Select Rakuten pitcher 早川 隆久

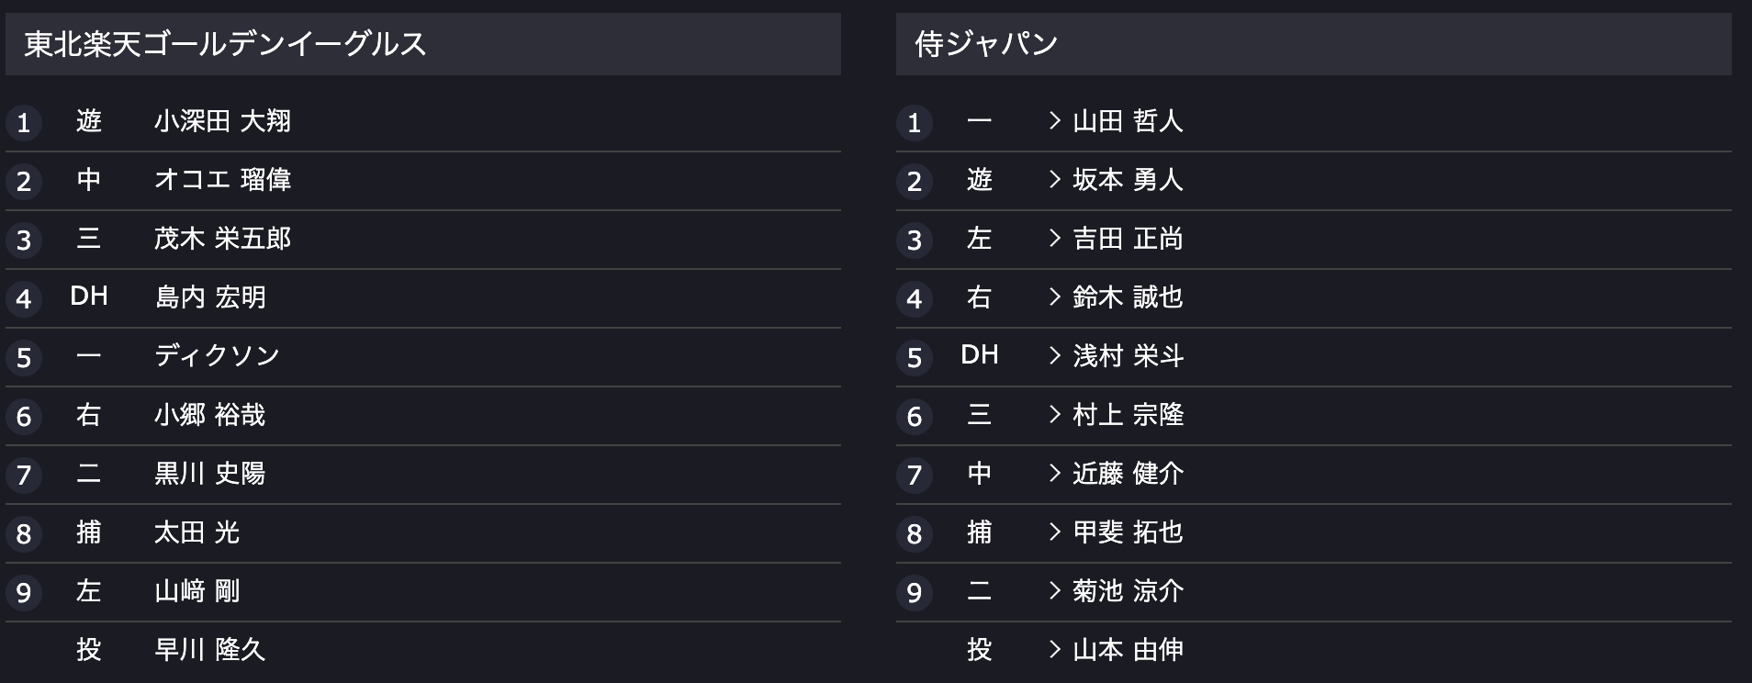tap(209, 650)
